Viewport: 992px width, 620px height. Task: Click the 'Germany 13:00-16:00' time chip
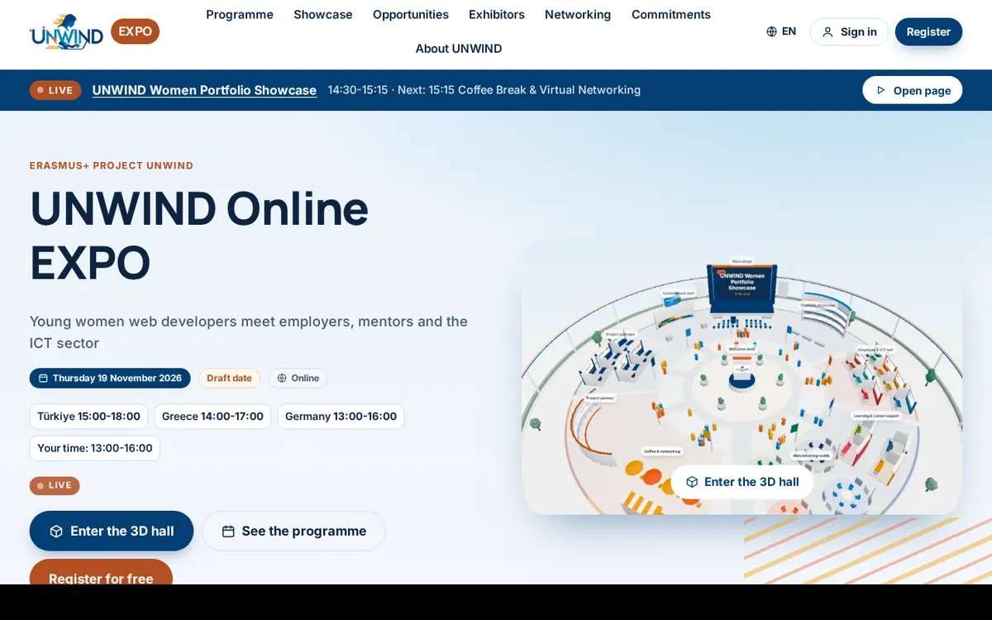click(341, 416)
